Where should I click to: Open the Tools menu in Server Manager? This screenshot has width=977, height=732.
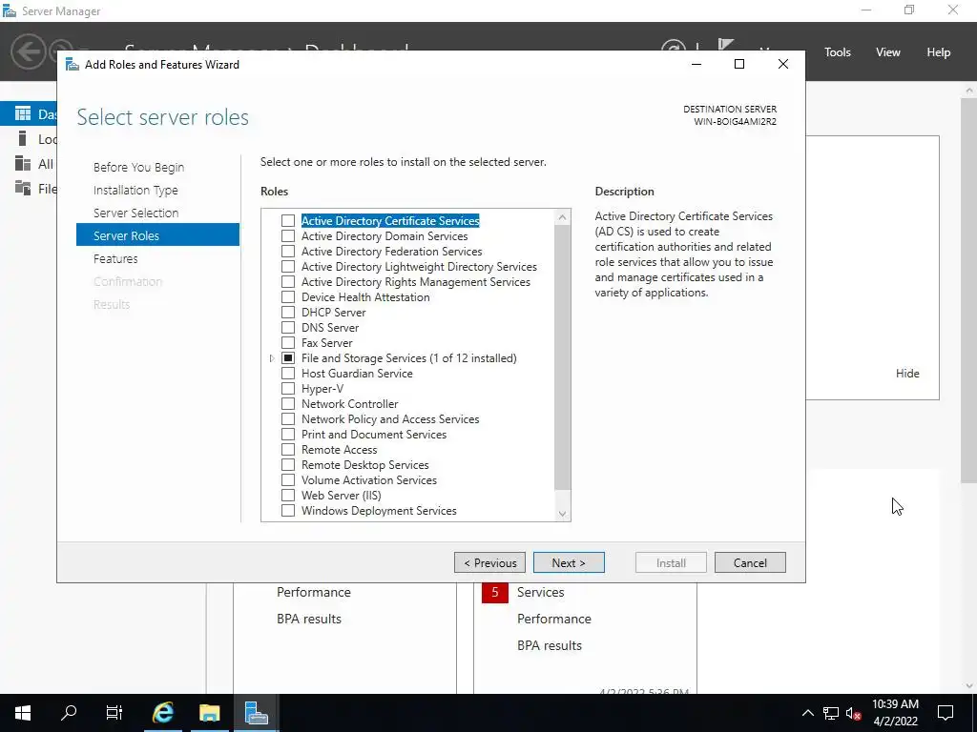click(837, 52)
